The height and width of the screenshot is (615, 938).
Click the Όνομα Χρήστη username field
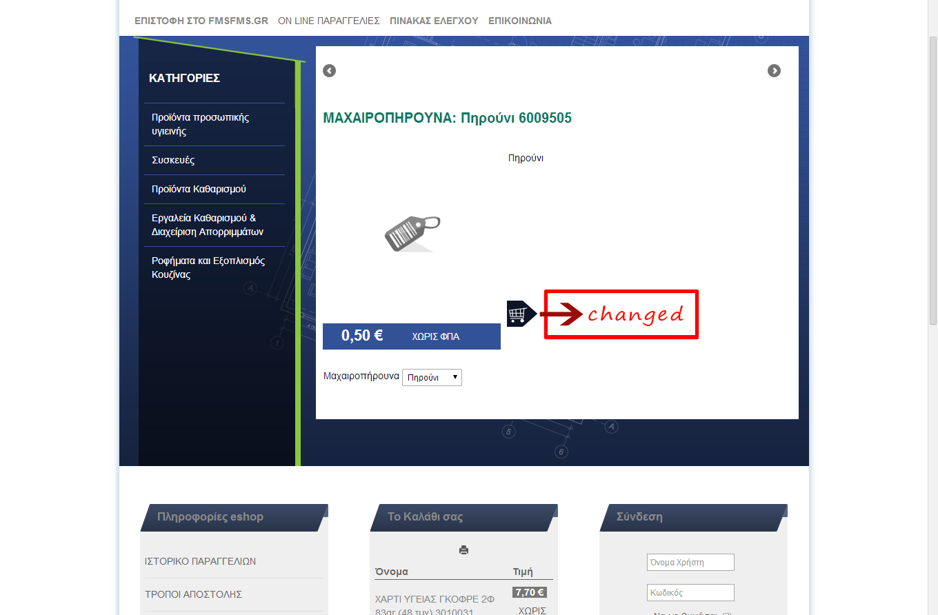click(x=690, y=562)
